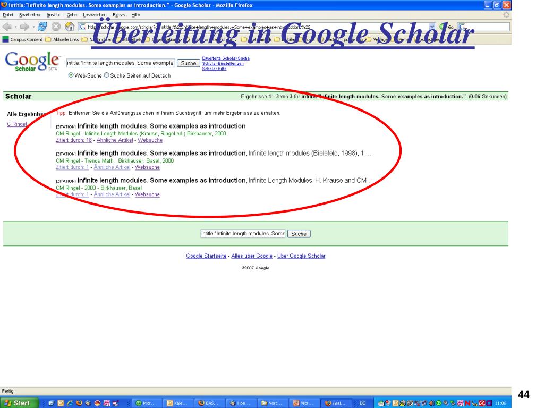Expand the URL bar history dropdown

tap(432, 27)
